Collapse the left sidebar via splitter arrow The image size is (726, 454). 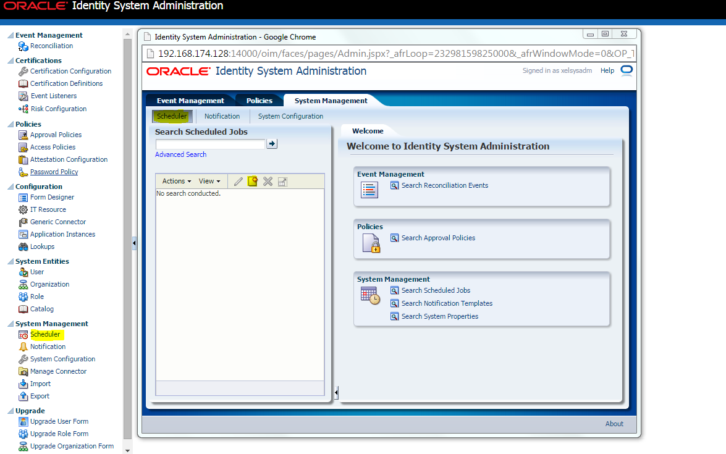[x=134, y=243]
